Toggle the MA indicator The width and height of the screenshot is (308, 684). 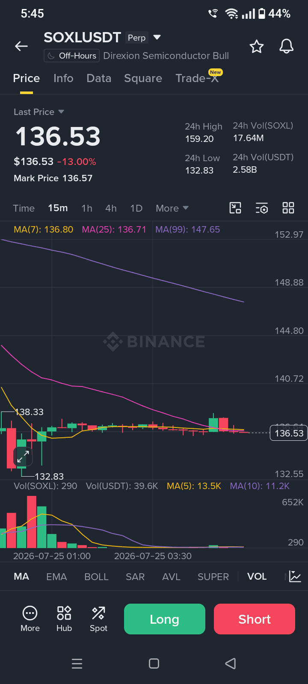(x=21, y=576)
